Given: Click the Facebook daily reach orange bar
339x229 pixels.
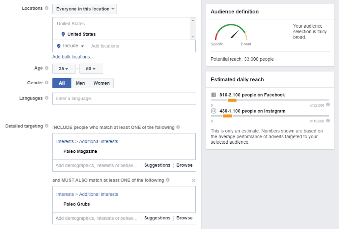Looking at the screenshot, I should pos(232,100).
